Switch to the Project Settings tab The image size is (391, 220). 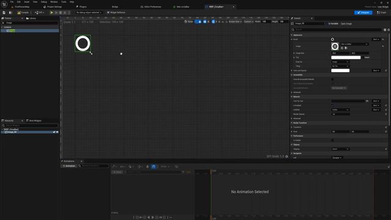coord(53,7)
